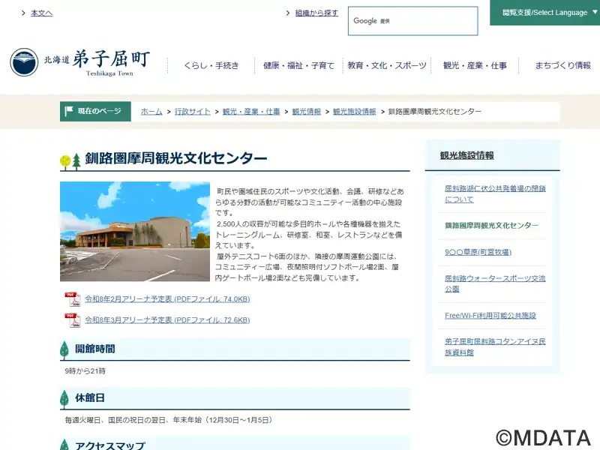Open Free/Wi-Fi利用可能公共施設 sidebar link
This screenshot has width=600, height=450.
pos(490,316)
